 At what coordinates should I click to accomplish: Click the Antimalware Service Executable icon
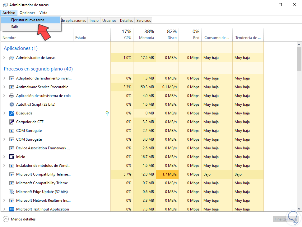(x=12, y=87)
